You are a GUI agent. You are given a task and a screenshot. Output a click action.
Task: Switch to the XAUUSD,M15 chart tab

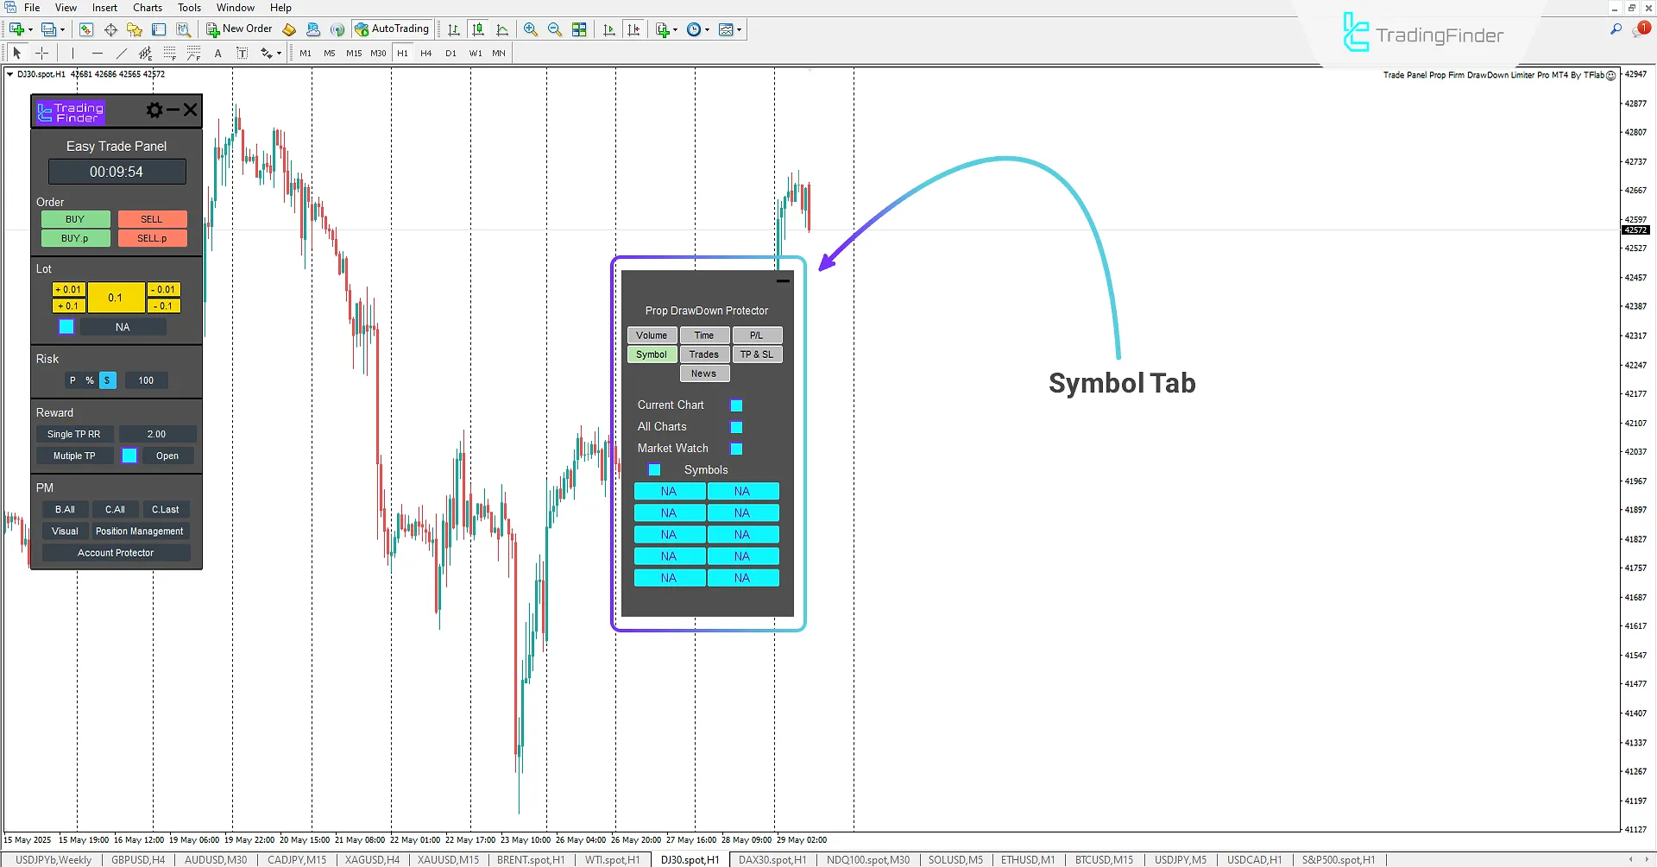point(448,860)
